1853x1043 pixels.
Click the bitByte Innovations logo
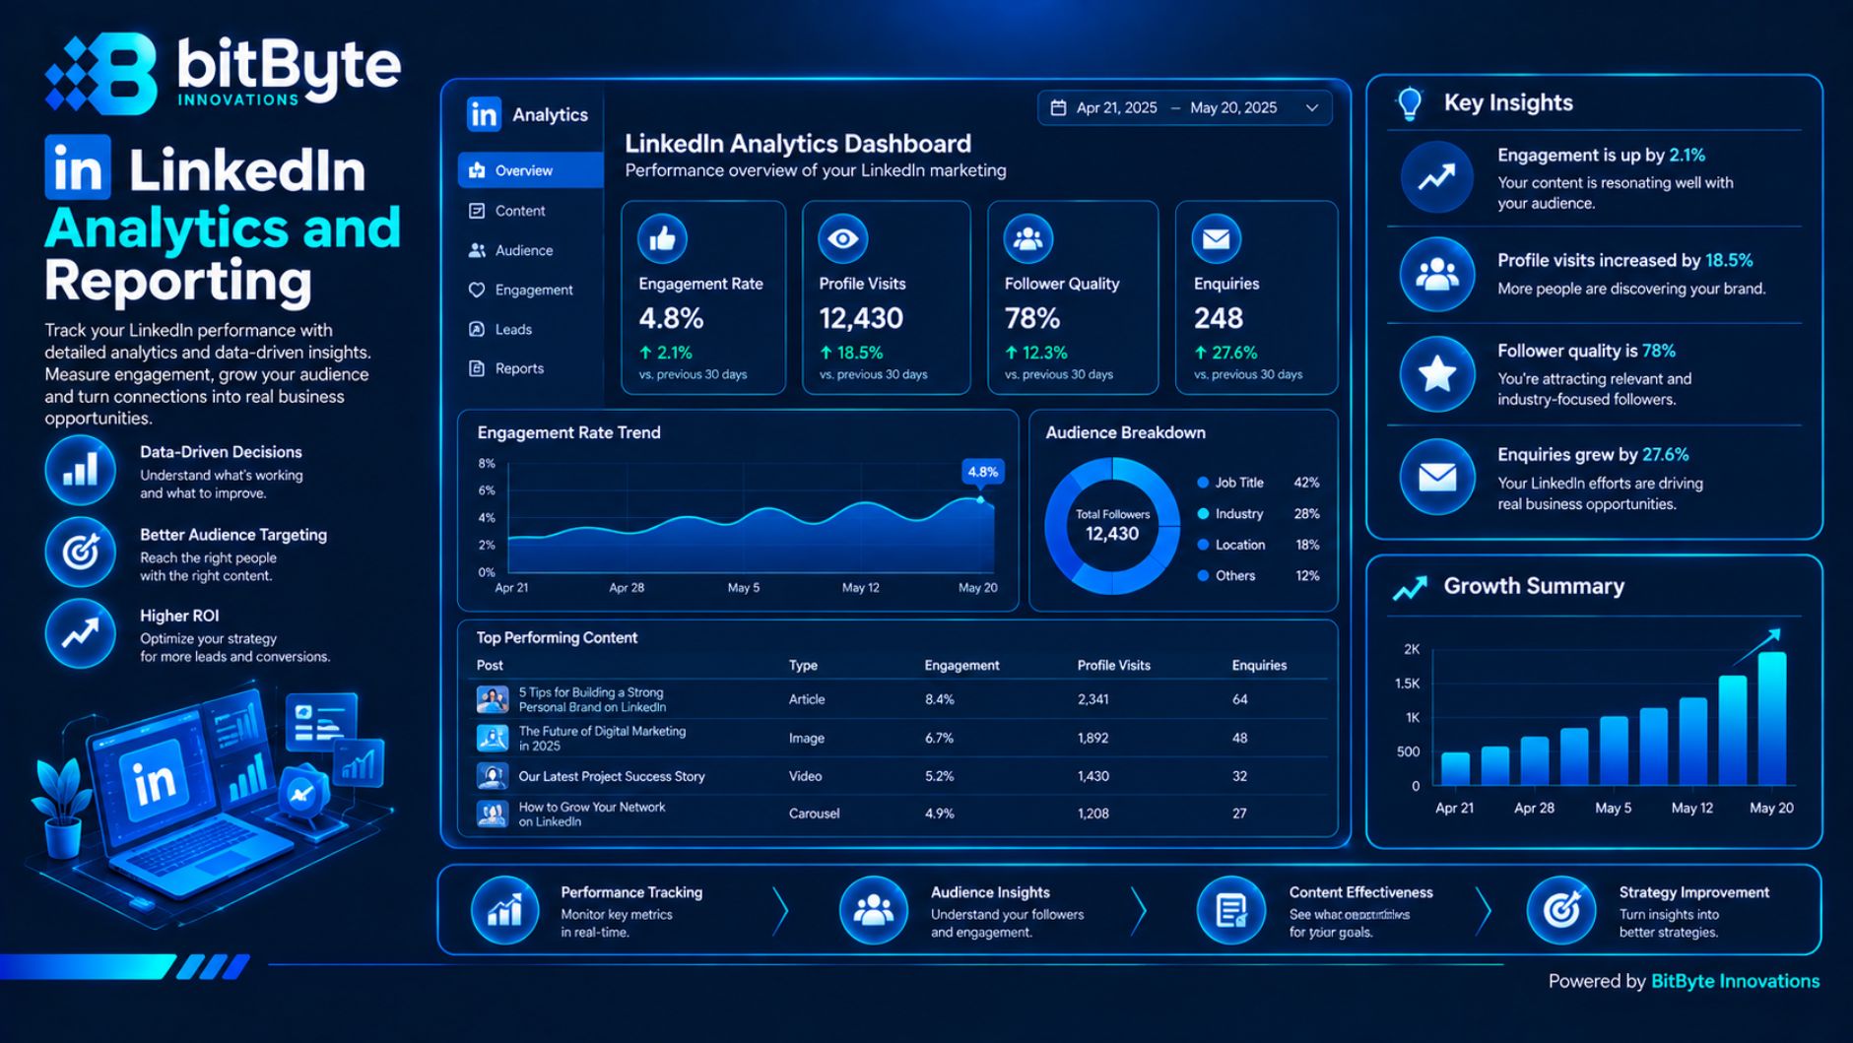click(223, 74)
